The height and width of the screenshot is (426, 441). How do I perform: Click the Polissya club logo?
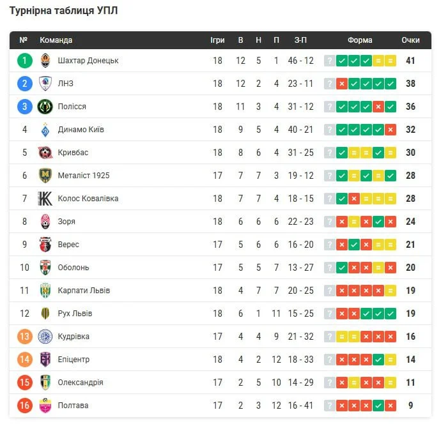45,107
